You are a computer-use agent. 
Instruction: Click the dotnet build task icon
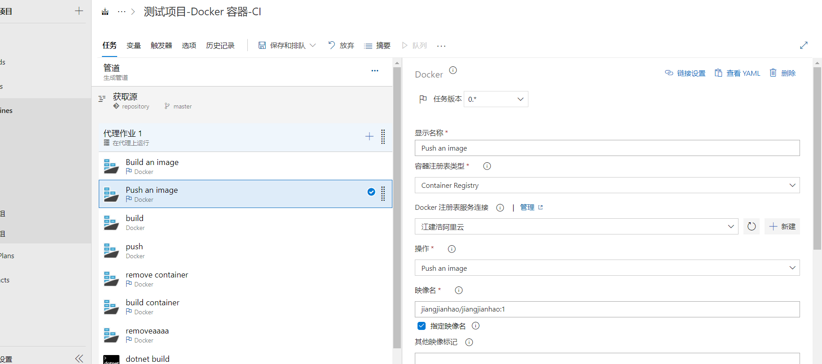pos(111,360)
